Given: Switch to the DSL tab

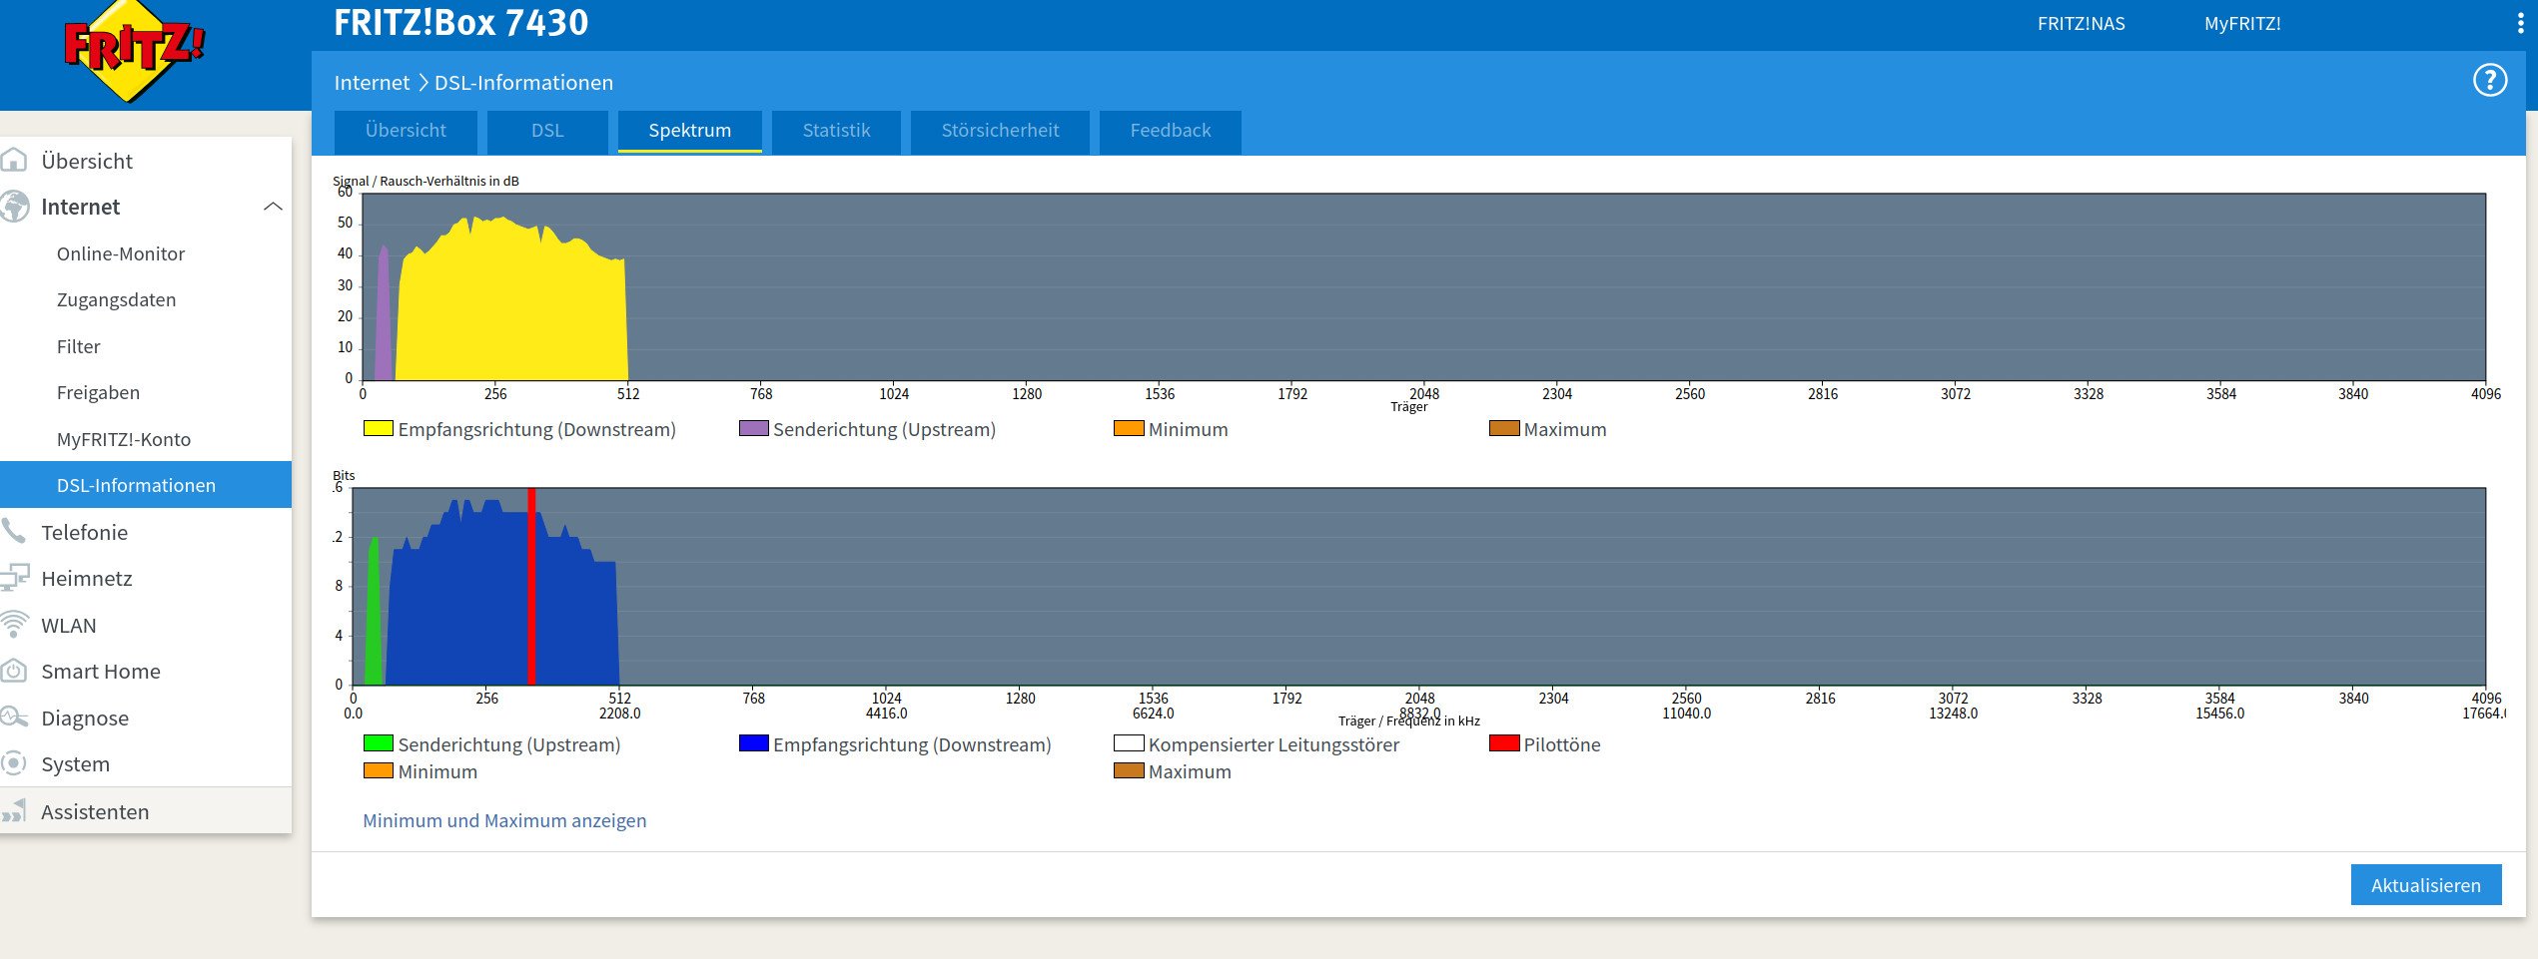Looking at the screenshot, I should (x=547, y=131).
